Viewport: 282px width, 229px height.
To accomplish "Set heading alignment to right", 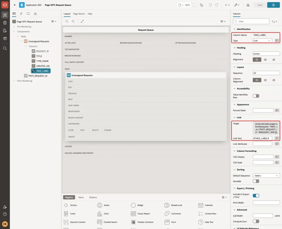I will point(273,59).
